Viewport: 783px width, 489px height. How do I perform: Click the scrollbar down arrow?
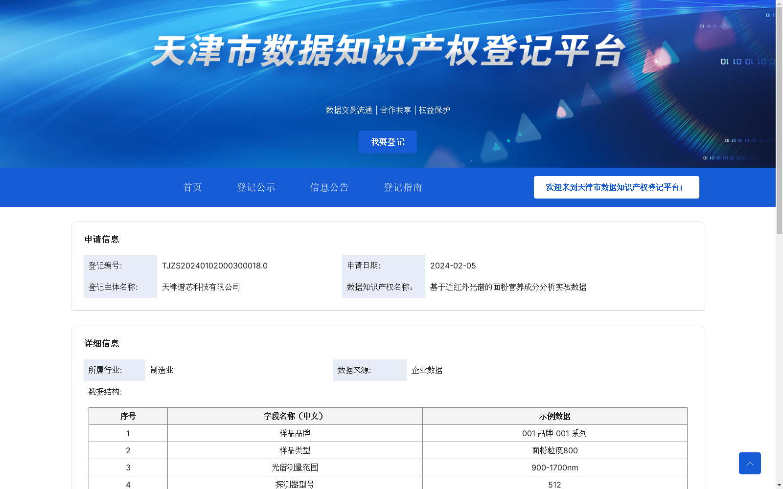click(x=779, y=486)
